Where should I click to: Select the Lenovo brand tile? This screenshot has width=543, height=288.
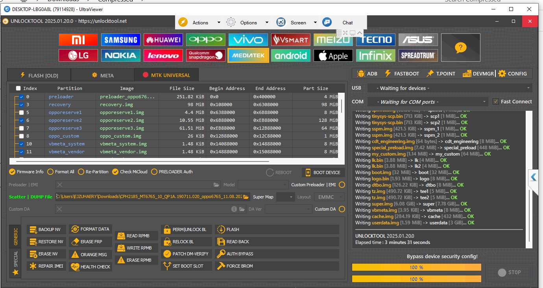[163, 55]
